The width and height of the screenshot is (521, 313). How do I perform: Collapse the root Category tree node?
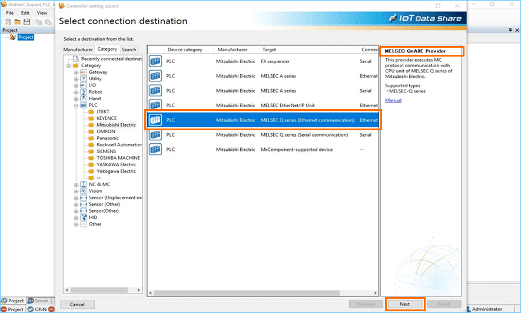coord(68,66)
